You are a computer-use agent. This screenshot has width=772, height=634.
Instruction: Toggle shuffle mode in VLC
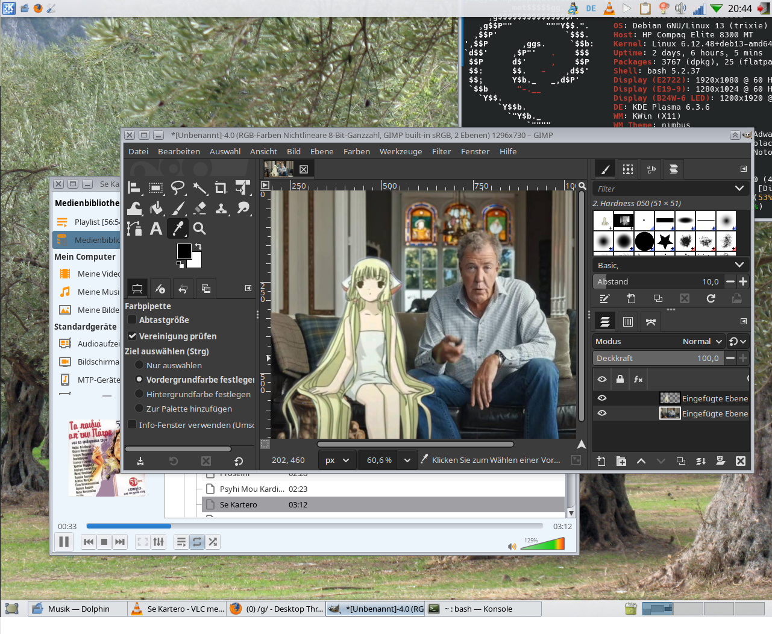tap(213, 542)
